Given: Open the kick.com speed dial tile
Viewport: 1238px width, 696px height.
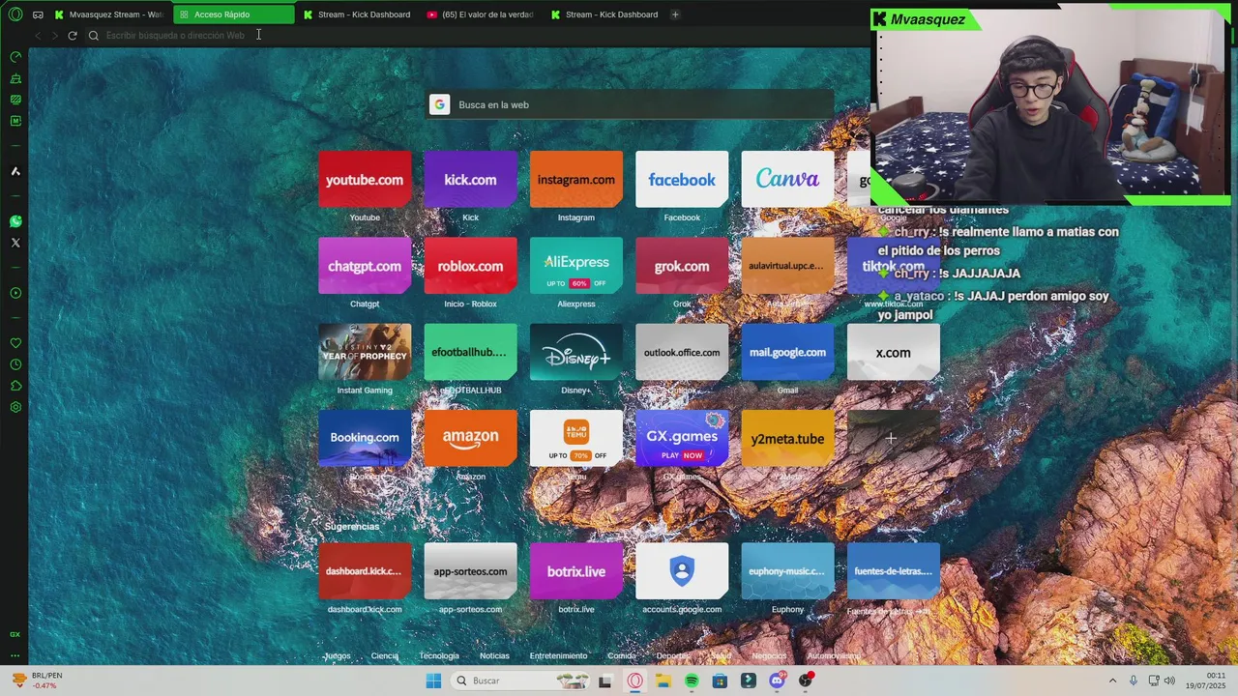Looking at the screenshot, I should [470, 179].
